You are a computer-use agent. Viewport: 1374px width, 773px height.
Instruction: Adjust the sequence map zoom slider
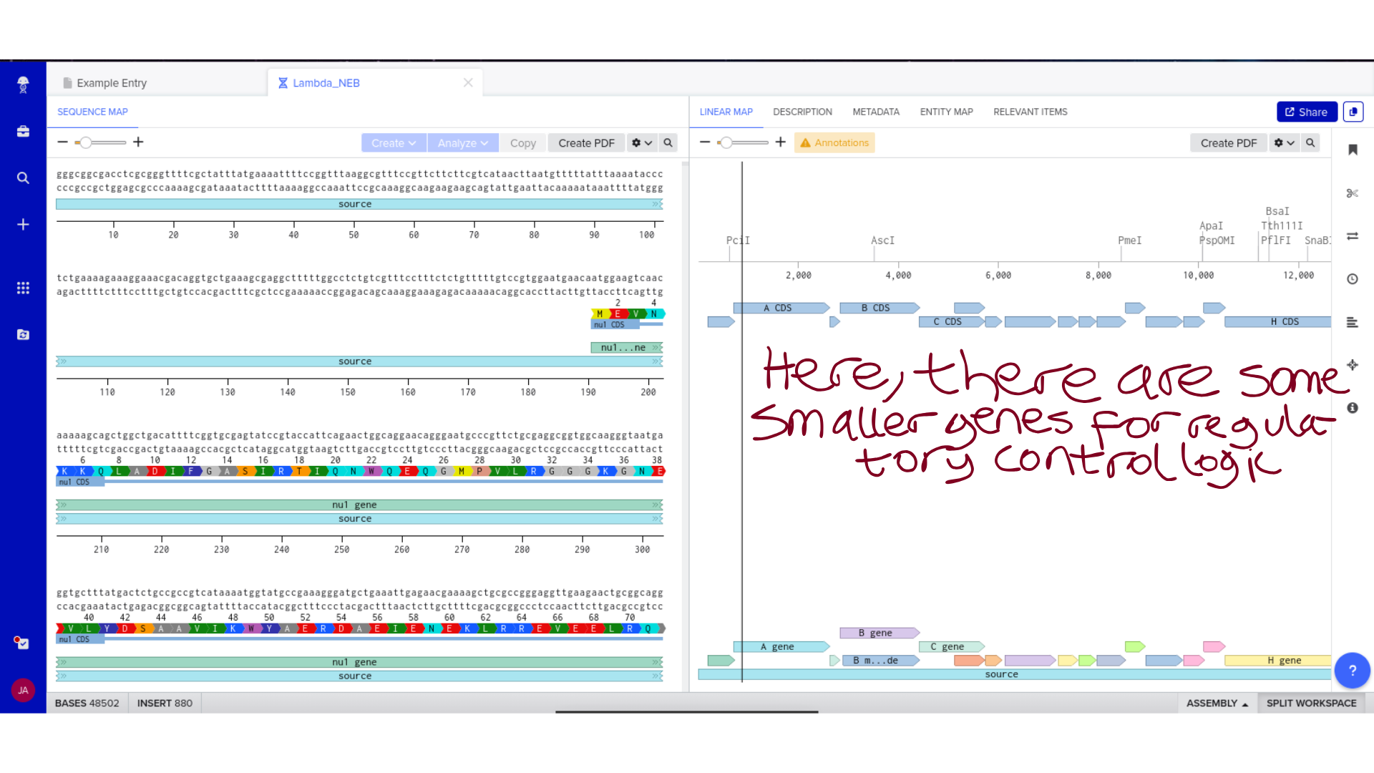(86, 142)
